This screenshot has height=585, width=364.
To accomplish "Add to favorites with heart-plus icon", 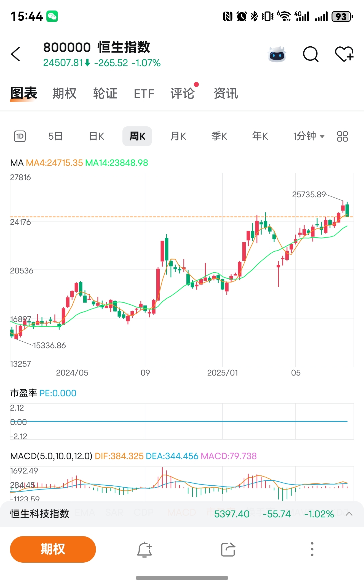I will [x=344, y=54].
